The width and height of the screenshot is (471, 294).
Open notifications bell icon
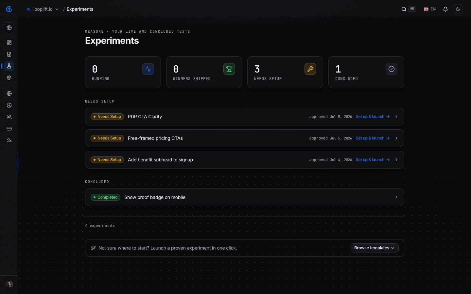pos(445,9)
